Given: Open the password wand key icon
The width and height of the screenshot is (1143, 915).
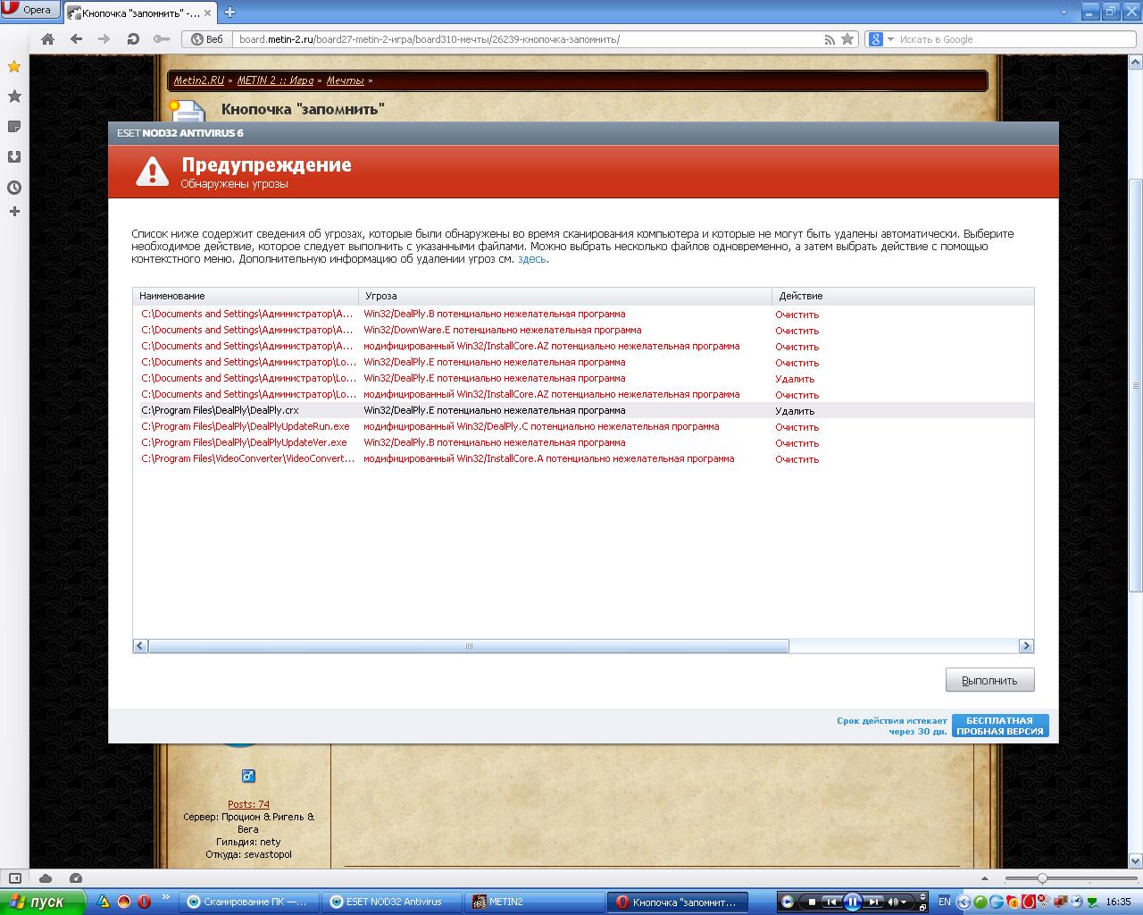Looking at the screenshot, I should pos(162,39).
